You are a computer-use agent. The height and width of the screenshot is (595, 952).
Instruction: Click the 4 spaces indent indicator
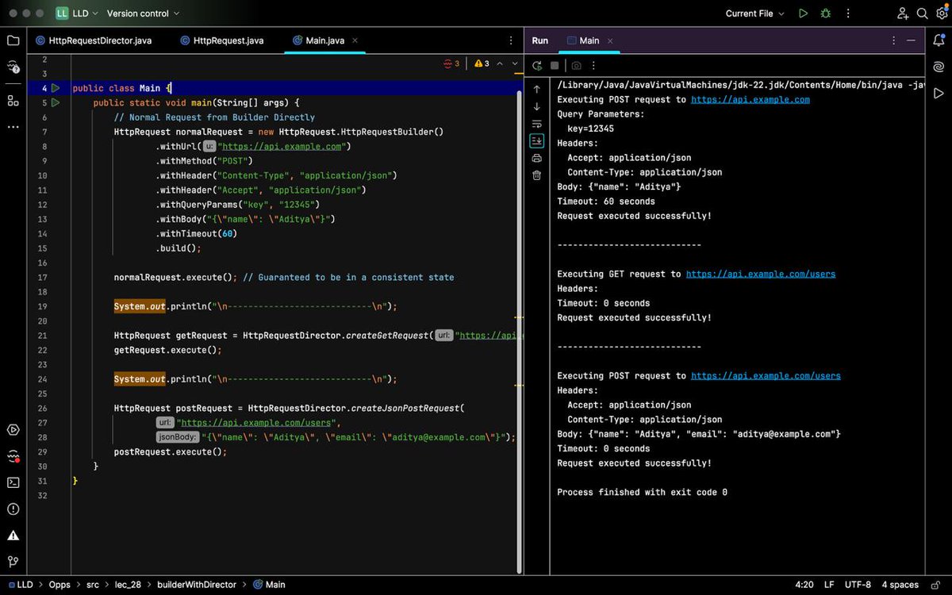coord(900,585)
